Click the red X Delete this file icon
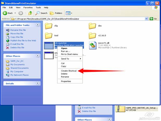 pyautogui.click(x=8, y=48)
